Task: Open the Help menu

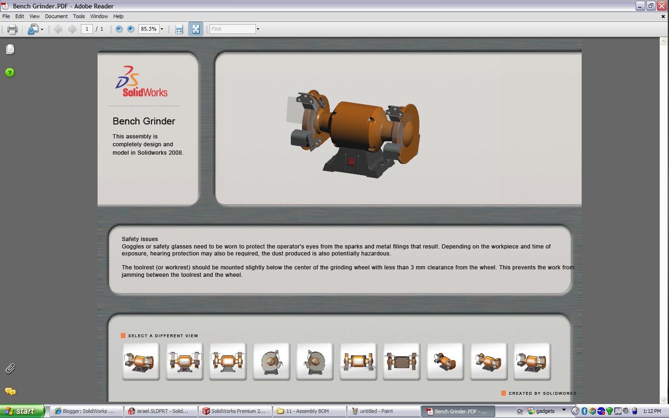Action: click(118, 16)
